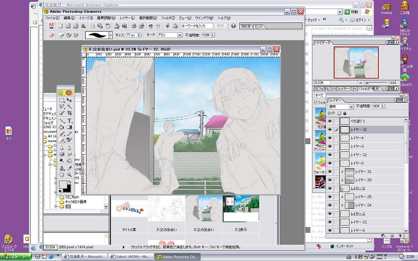The image size is (418, 261).
Task: Select the Eraser tool in toolbox
Action: pyautogui.click(x=62, y=140)
